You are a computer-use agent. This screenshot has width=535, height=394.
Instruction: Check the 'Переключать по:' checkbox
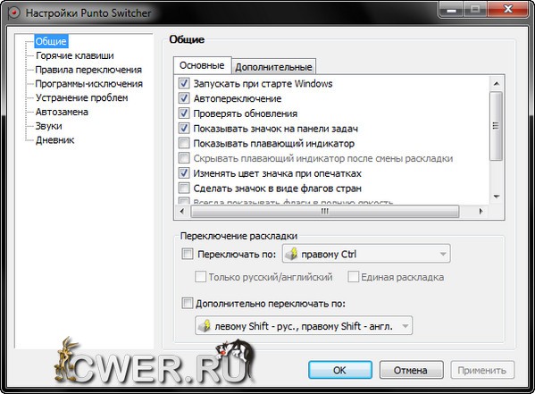click(188, 254)
